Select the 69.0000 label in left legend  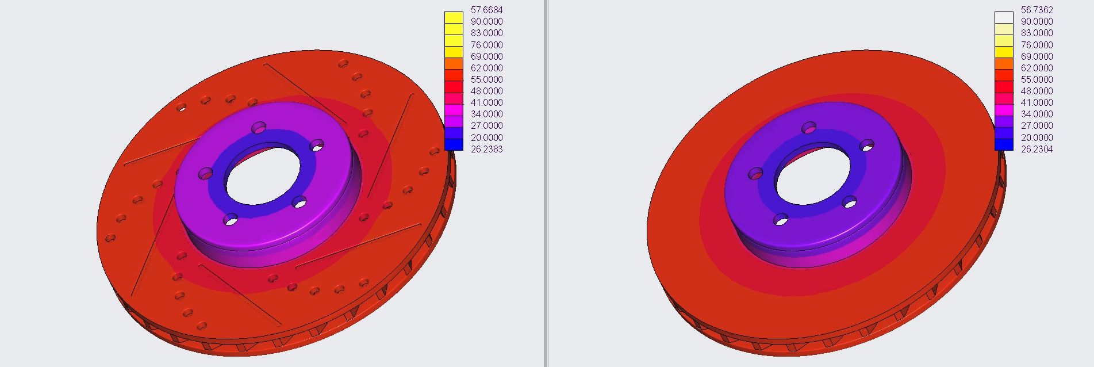486,56
